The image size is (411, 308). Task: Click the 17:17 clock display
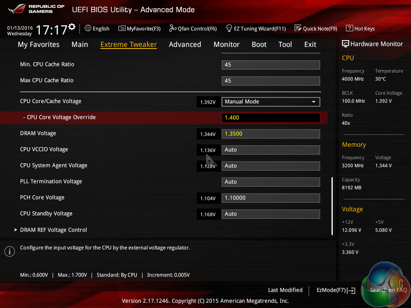(x=52, y=30)
